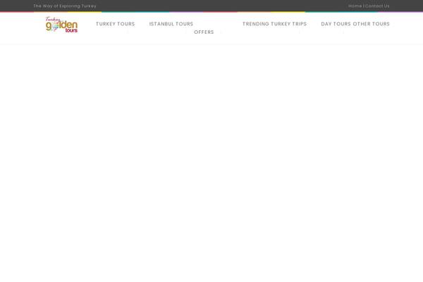Open the Contact Us link

tap(377, 6)
